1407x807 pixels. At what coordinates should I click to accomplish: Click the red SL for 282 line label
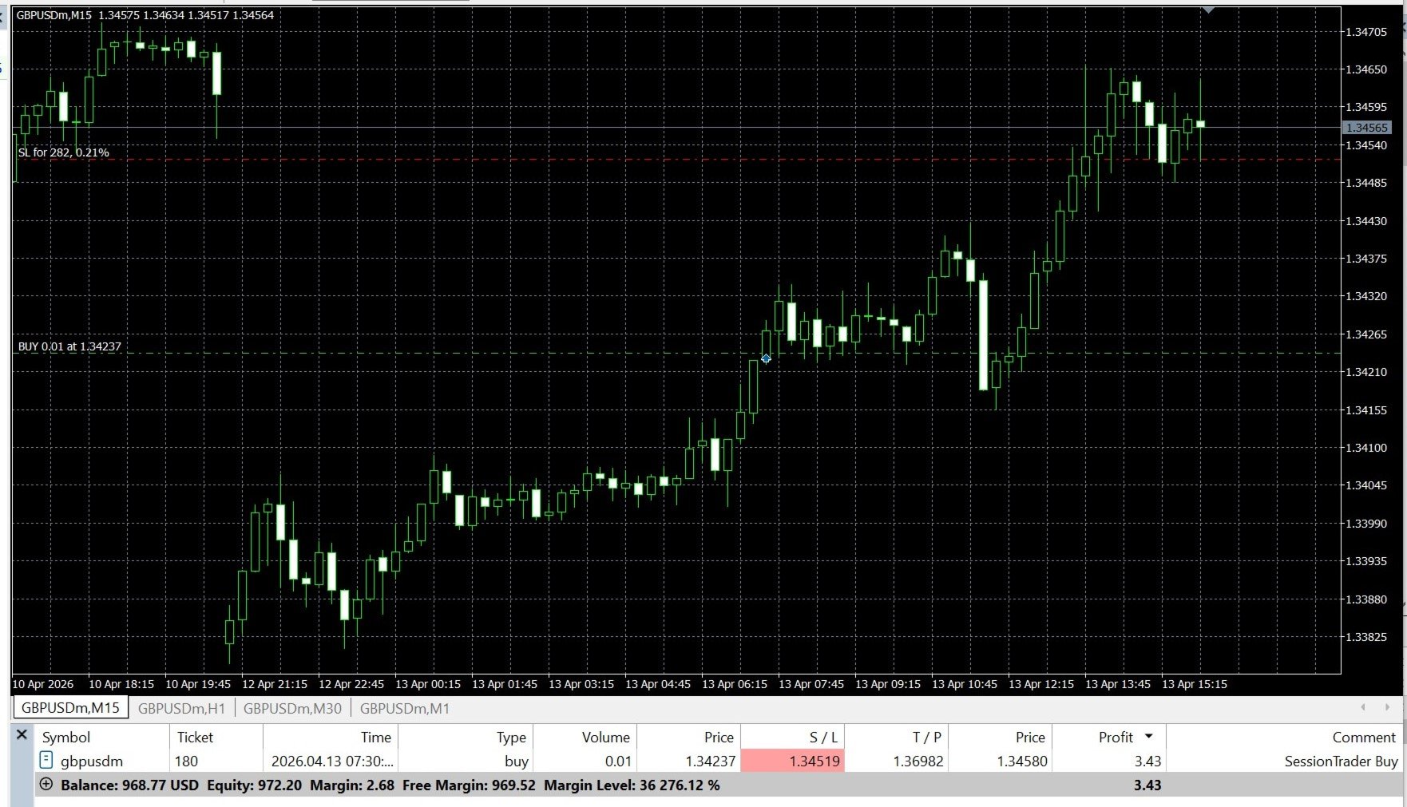point(64,152)
